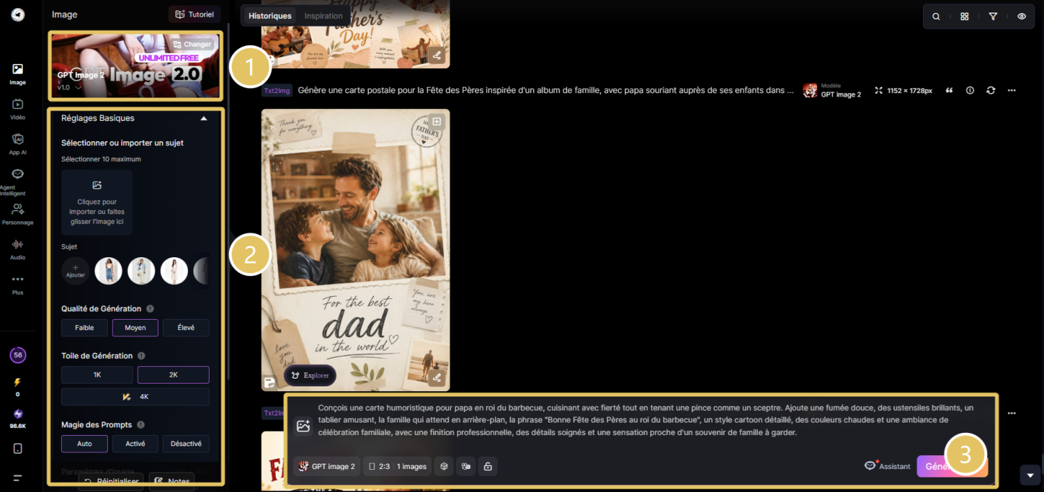Set generation quality to Faible
The height and width of the screenshot is (492, 1044).
tap(84, 328)
